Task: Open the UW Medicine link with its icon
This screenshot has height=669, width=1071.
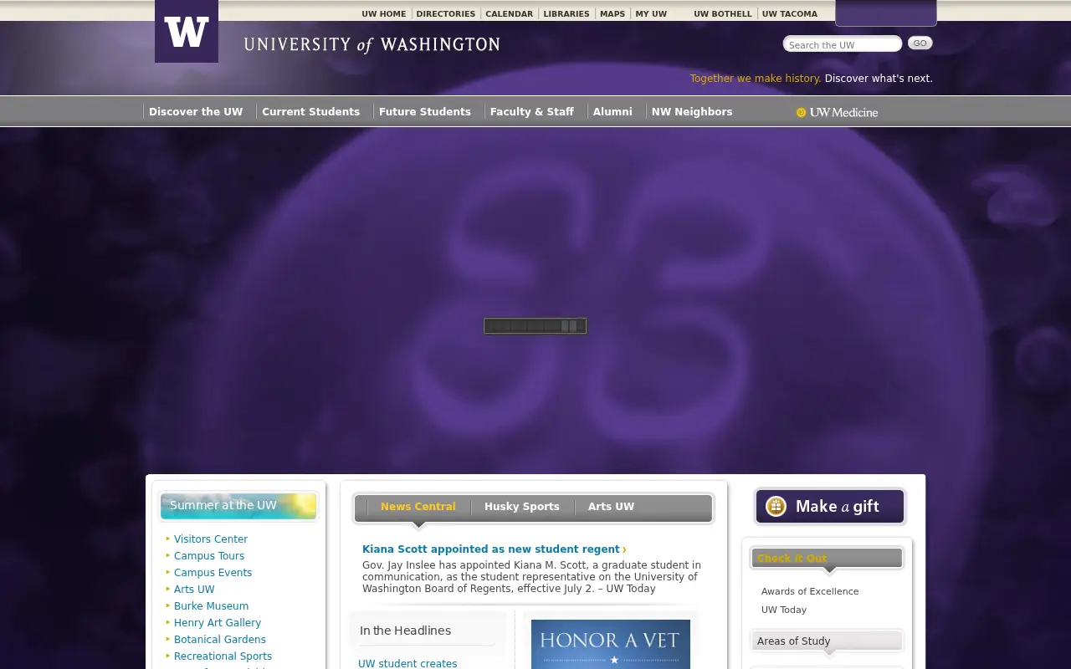Action: click(838, 112)
